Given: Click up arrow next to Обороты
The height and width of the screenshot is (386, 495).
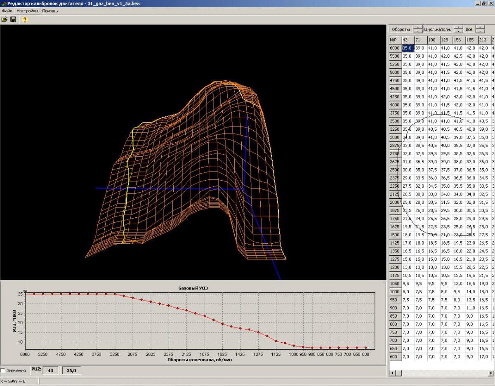Looking at the screenshot, I should [418, 28].
